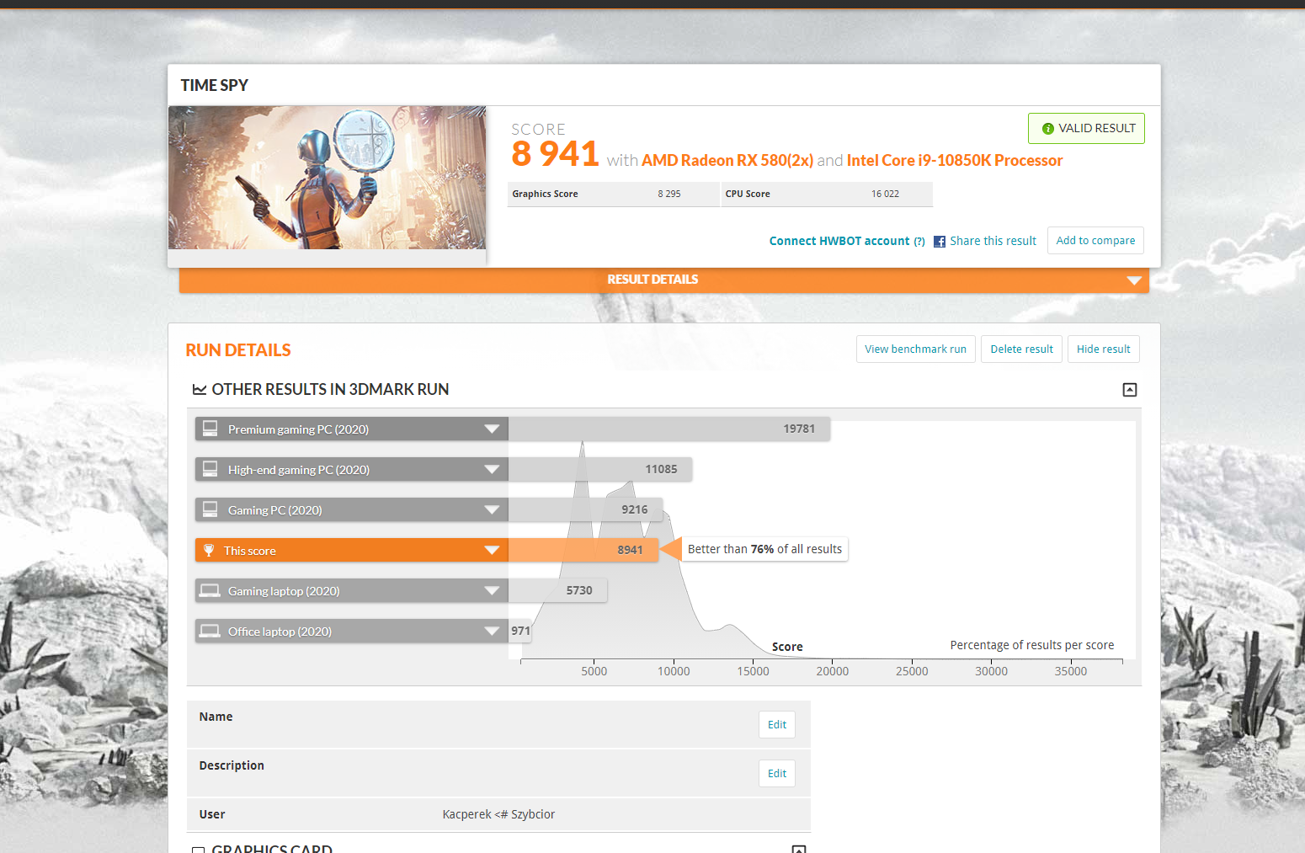This screenshot has height=853, width=1305.
Task: Click the Time Spy title heading
Action: 215,85
